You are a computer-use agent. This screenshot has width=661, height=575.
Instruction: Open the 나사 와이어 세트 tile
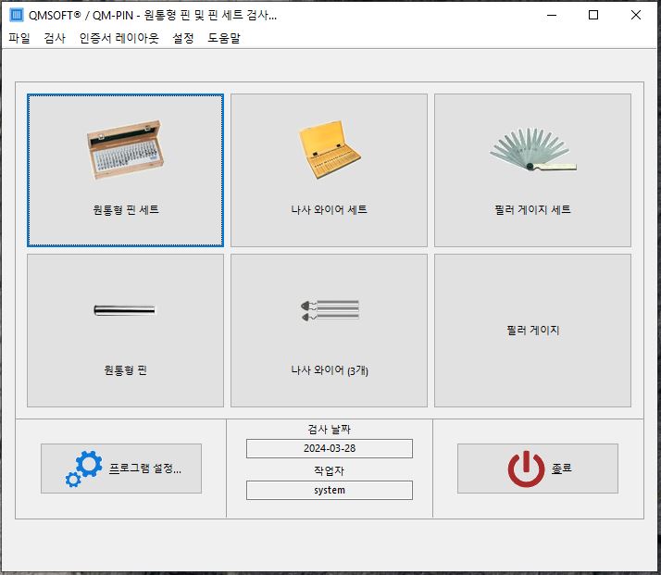329,170
